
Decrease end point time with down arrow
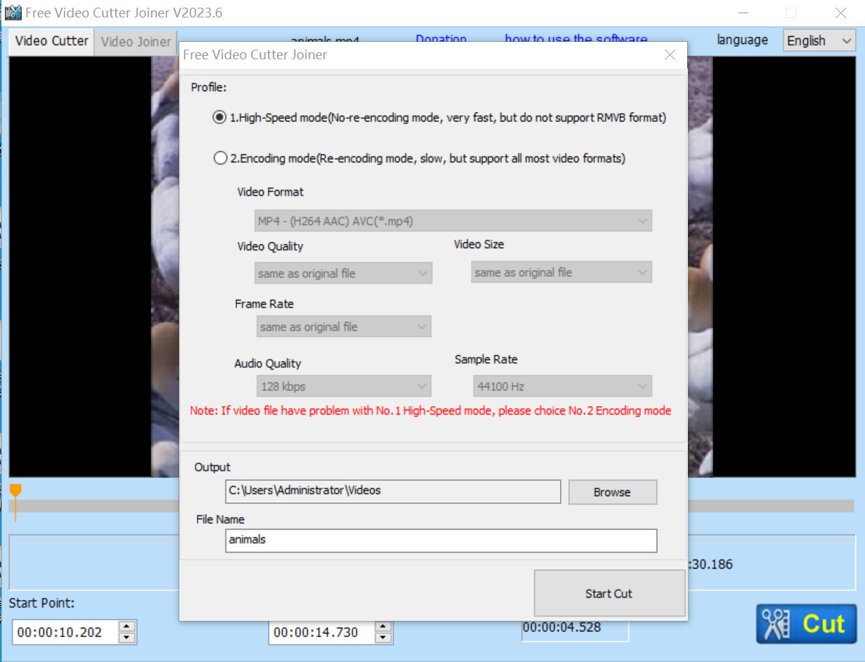point(383,638)
